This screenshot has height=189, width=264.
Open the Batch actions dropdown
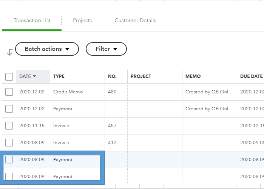(47, 49)
